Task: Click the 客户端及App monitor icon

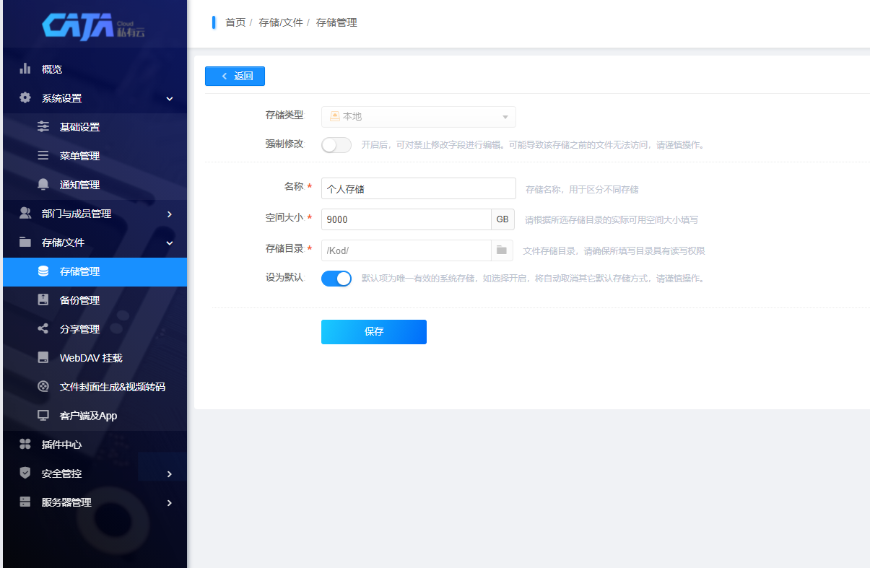Action: [43, 416]
